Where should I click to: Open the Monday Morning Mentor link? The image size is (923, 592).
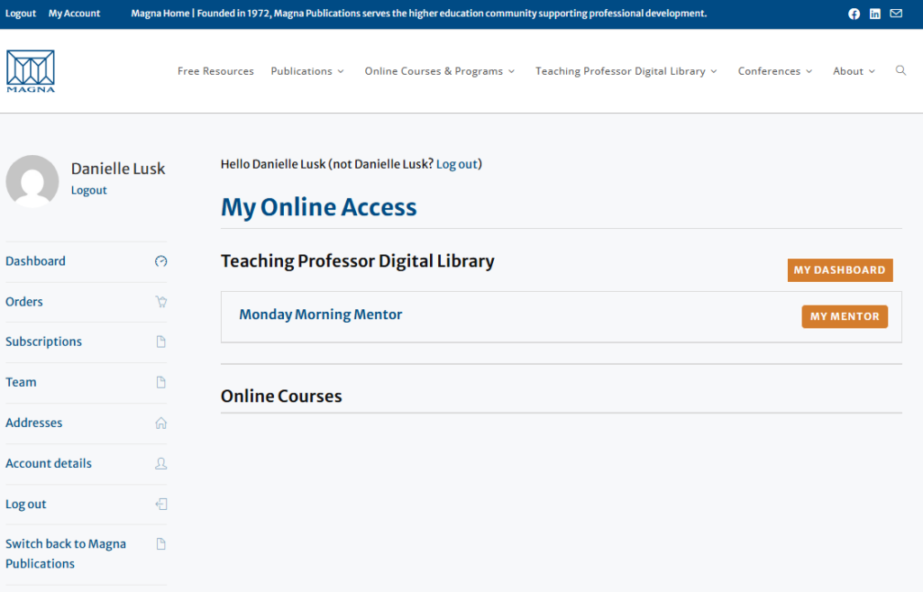(320, 314)
